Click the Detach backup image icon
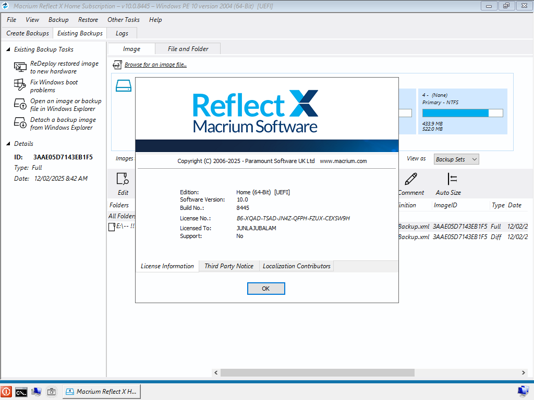This screenshot has width=534, height=400. (x=20, y=123)
